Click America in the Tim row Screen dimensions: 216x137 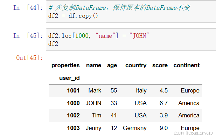pyautogui.click(x=189, y=116)
